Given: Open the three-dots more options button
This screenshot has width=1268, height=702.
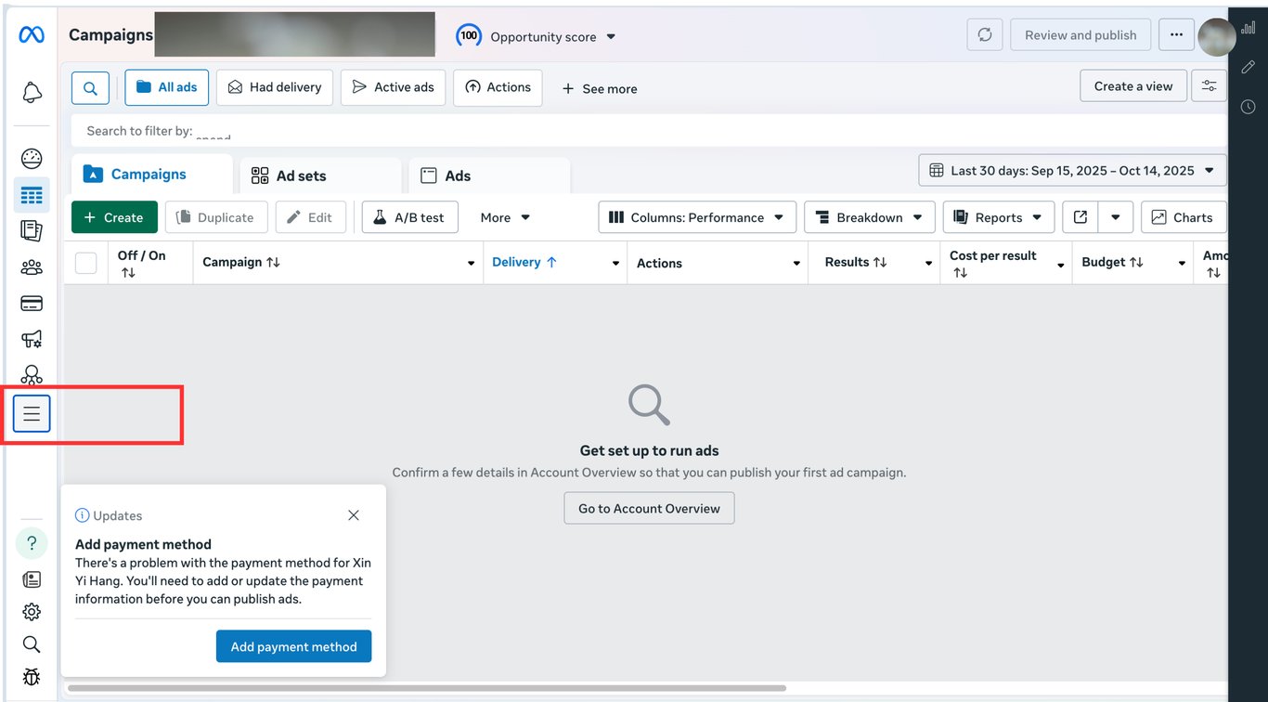Looking at the screenshot, I should 1176,35.
